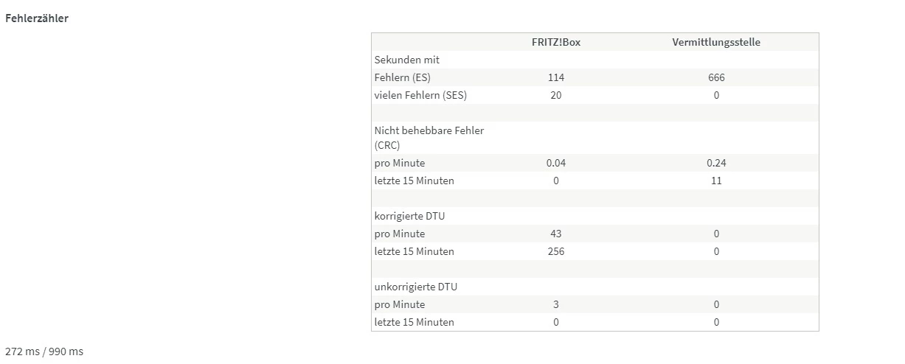This screenshot has width=905, height=364.
Task: Click the "Nicht behebbare Fehler (CRC)" label
Action: (429, 138)
